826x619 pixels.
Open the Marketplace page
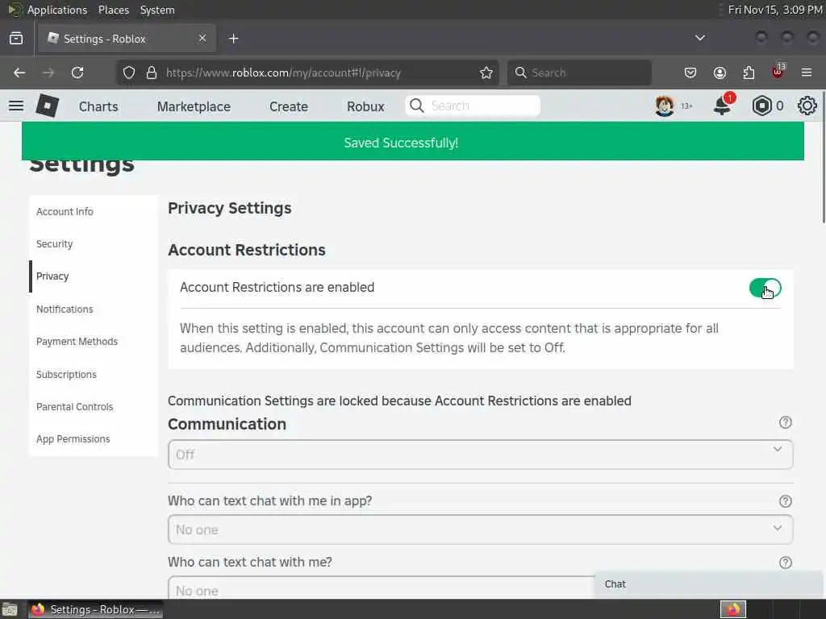pyautogui.click(x=194, y=106)
